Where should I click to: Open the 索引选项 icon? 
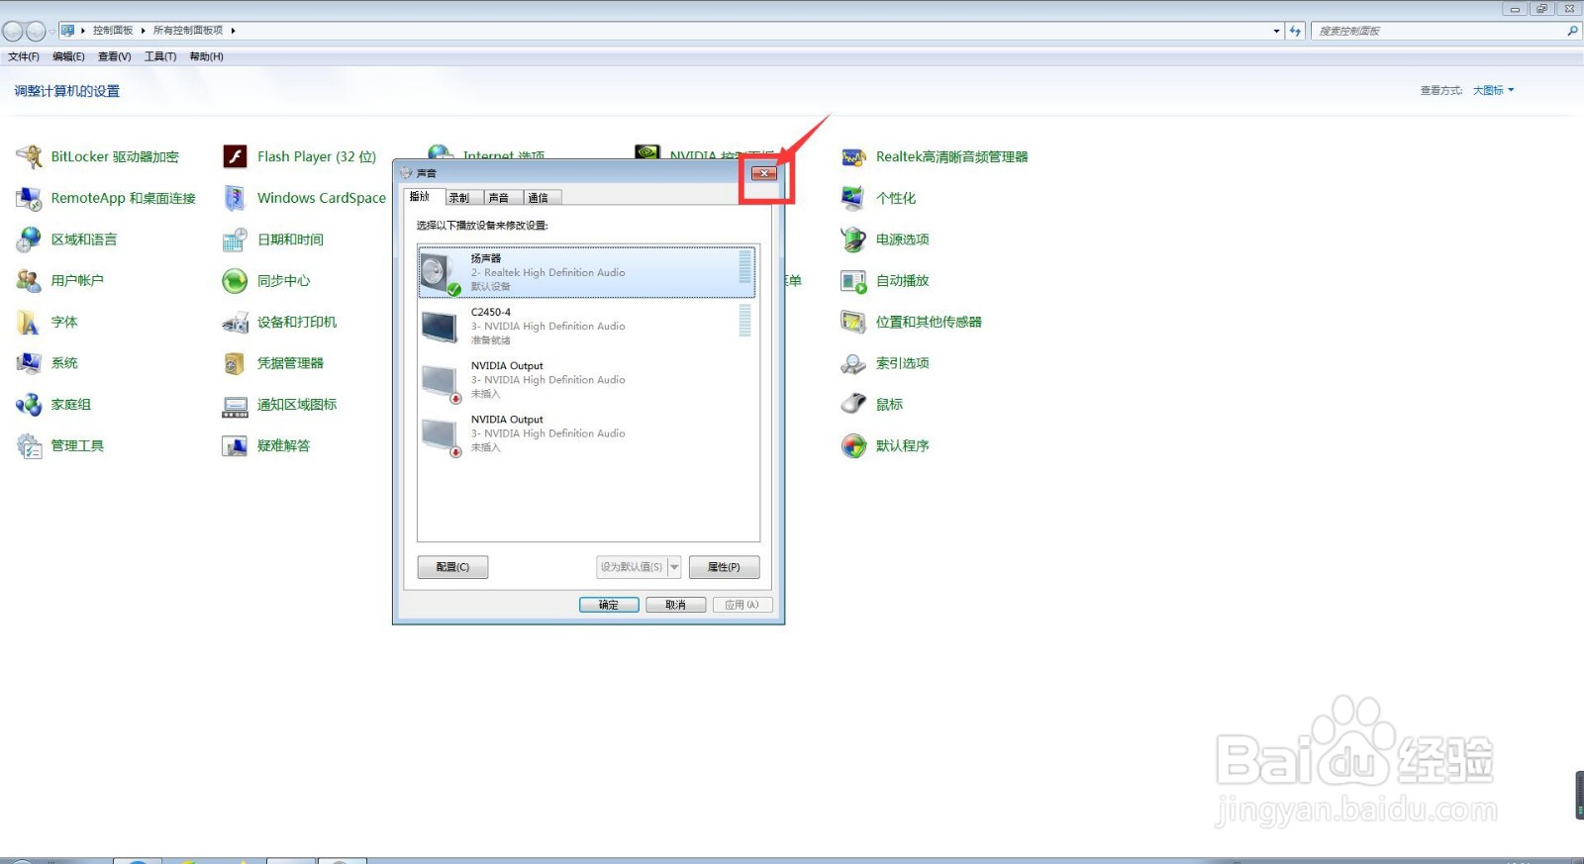coord(853,363)
